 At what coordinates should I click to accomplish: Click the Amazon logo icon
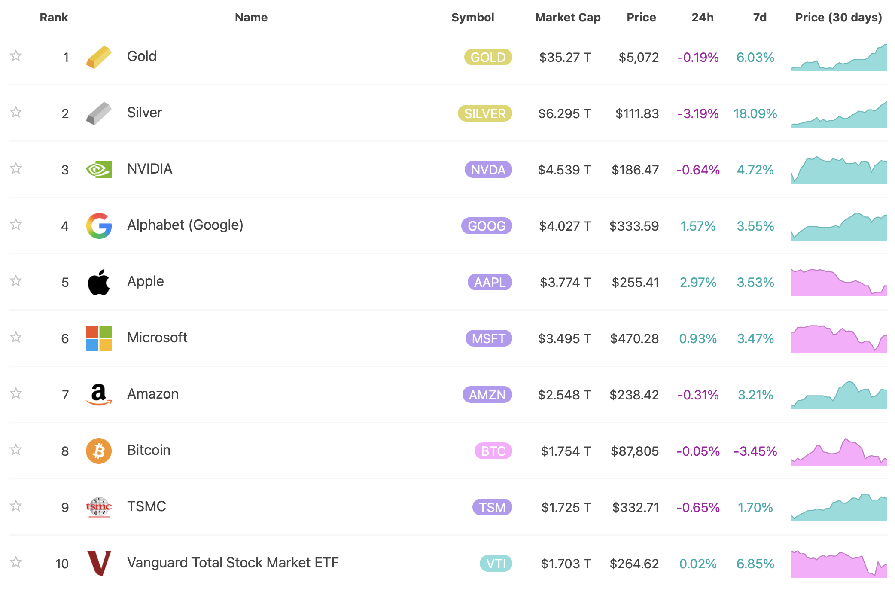99,395
